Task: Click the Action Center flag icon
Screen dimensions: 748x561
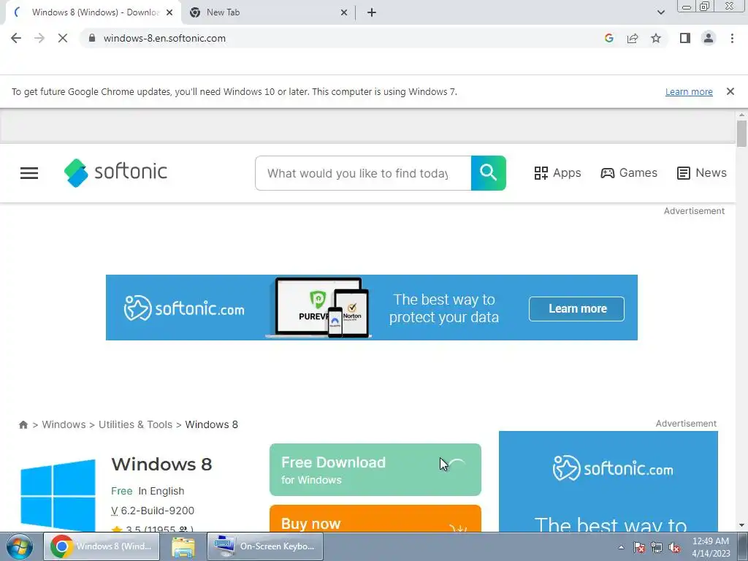Action: pos(639,547)
